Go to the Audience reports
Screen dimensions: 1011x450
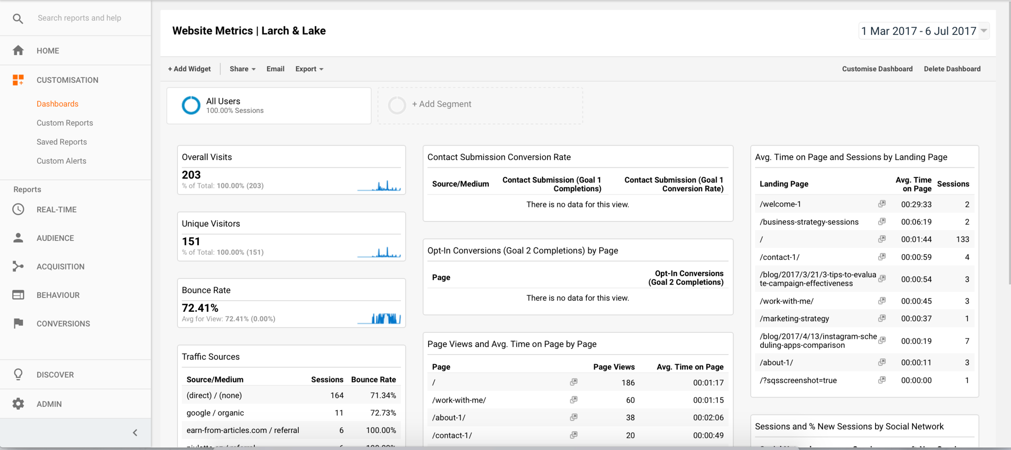55,238
